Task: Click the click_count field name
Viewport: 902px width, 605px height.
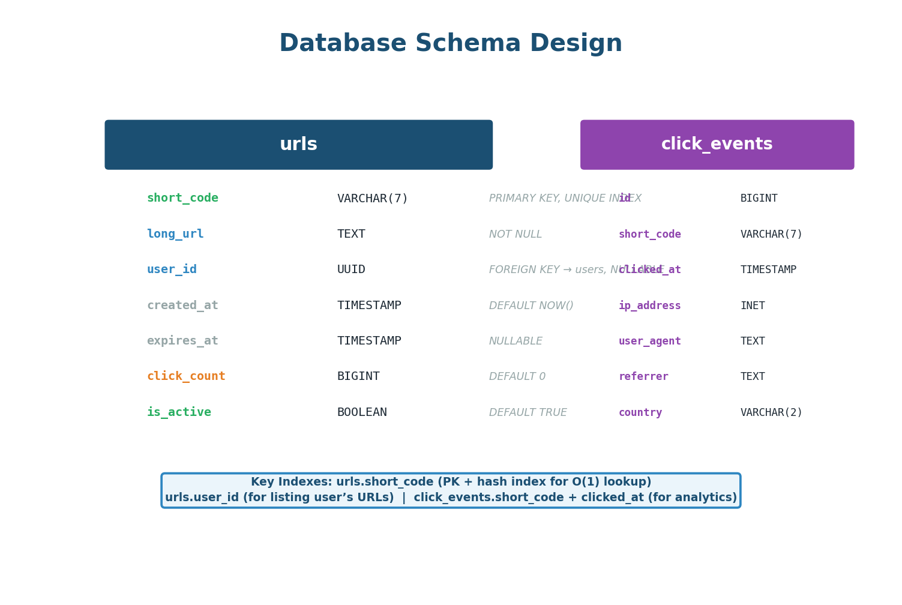Action: coord(186,376)
